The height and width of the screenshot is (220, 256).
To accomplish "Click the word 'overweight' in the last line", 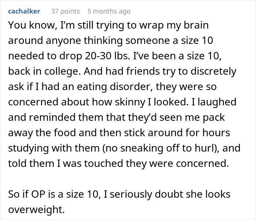I will coord(35,210).
